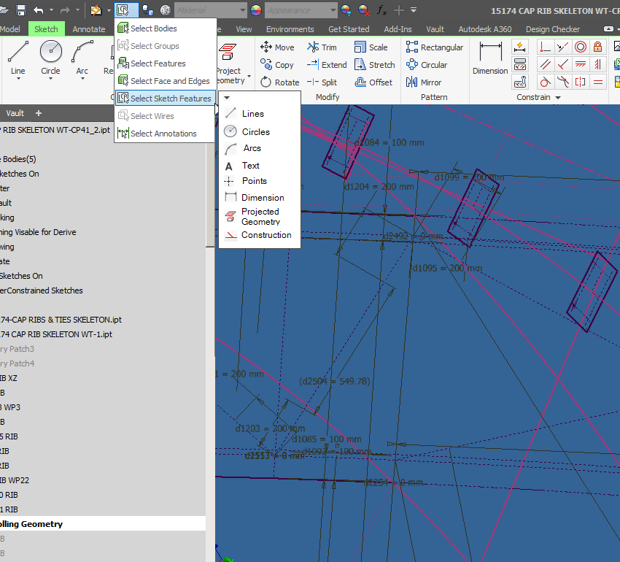Image resolution: width=620 pixels, height=562 pixels.
Task: Open the Material dropdown
Action: 210,10
